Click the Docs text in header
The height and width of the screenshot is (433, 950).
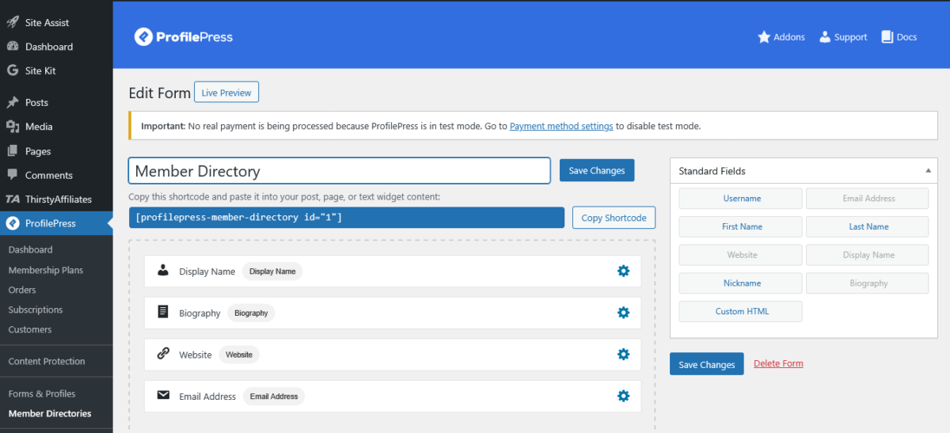[907, 37]
